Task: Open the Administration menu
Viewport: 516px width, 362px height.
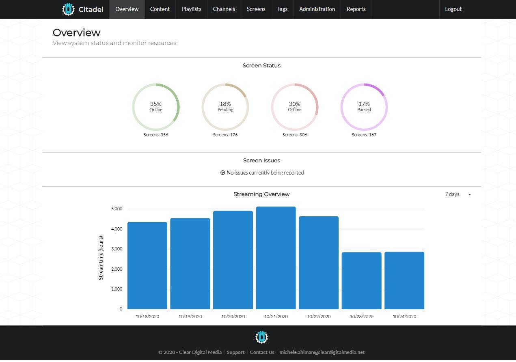Action: coord(317,9)
